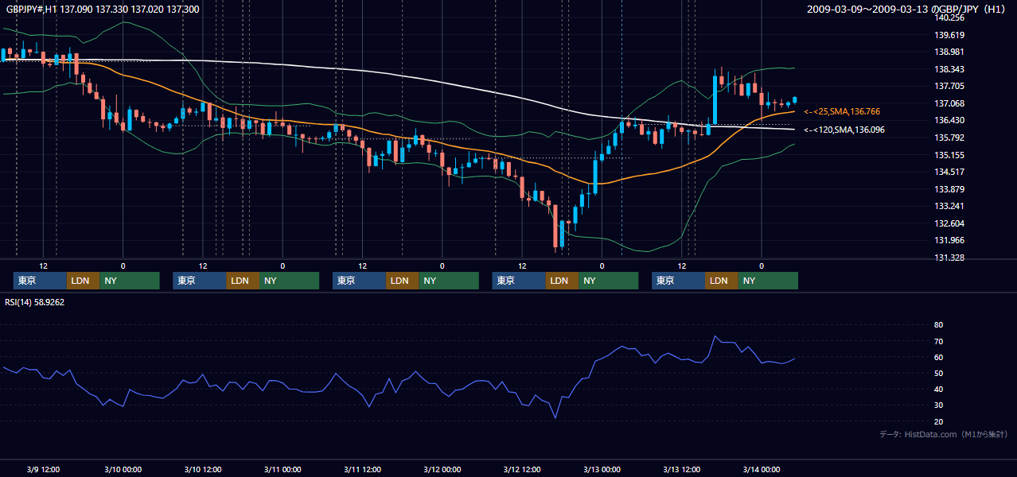The width and height of the screenshot is (1017, 477).
Task: Click the 東京 session block for March 13
Action: click(x=678, y=281)
